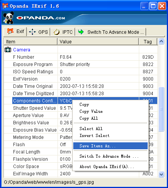This screenshot has height=188, width=168.
Task: Click the Value column header
Action: tap(98, 42)
